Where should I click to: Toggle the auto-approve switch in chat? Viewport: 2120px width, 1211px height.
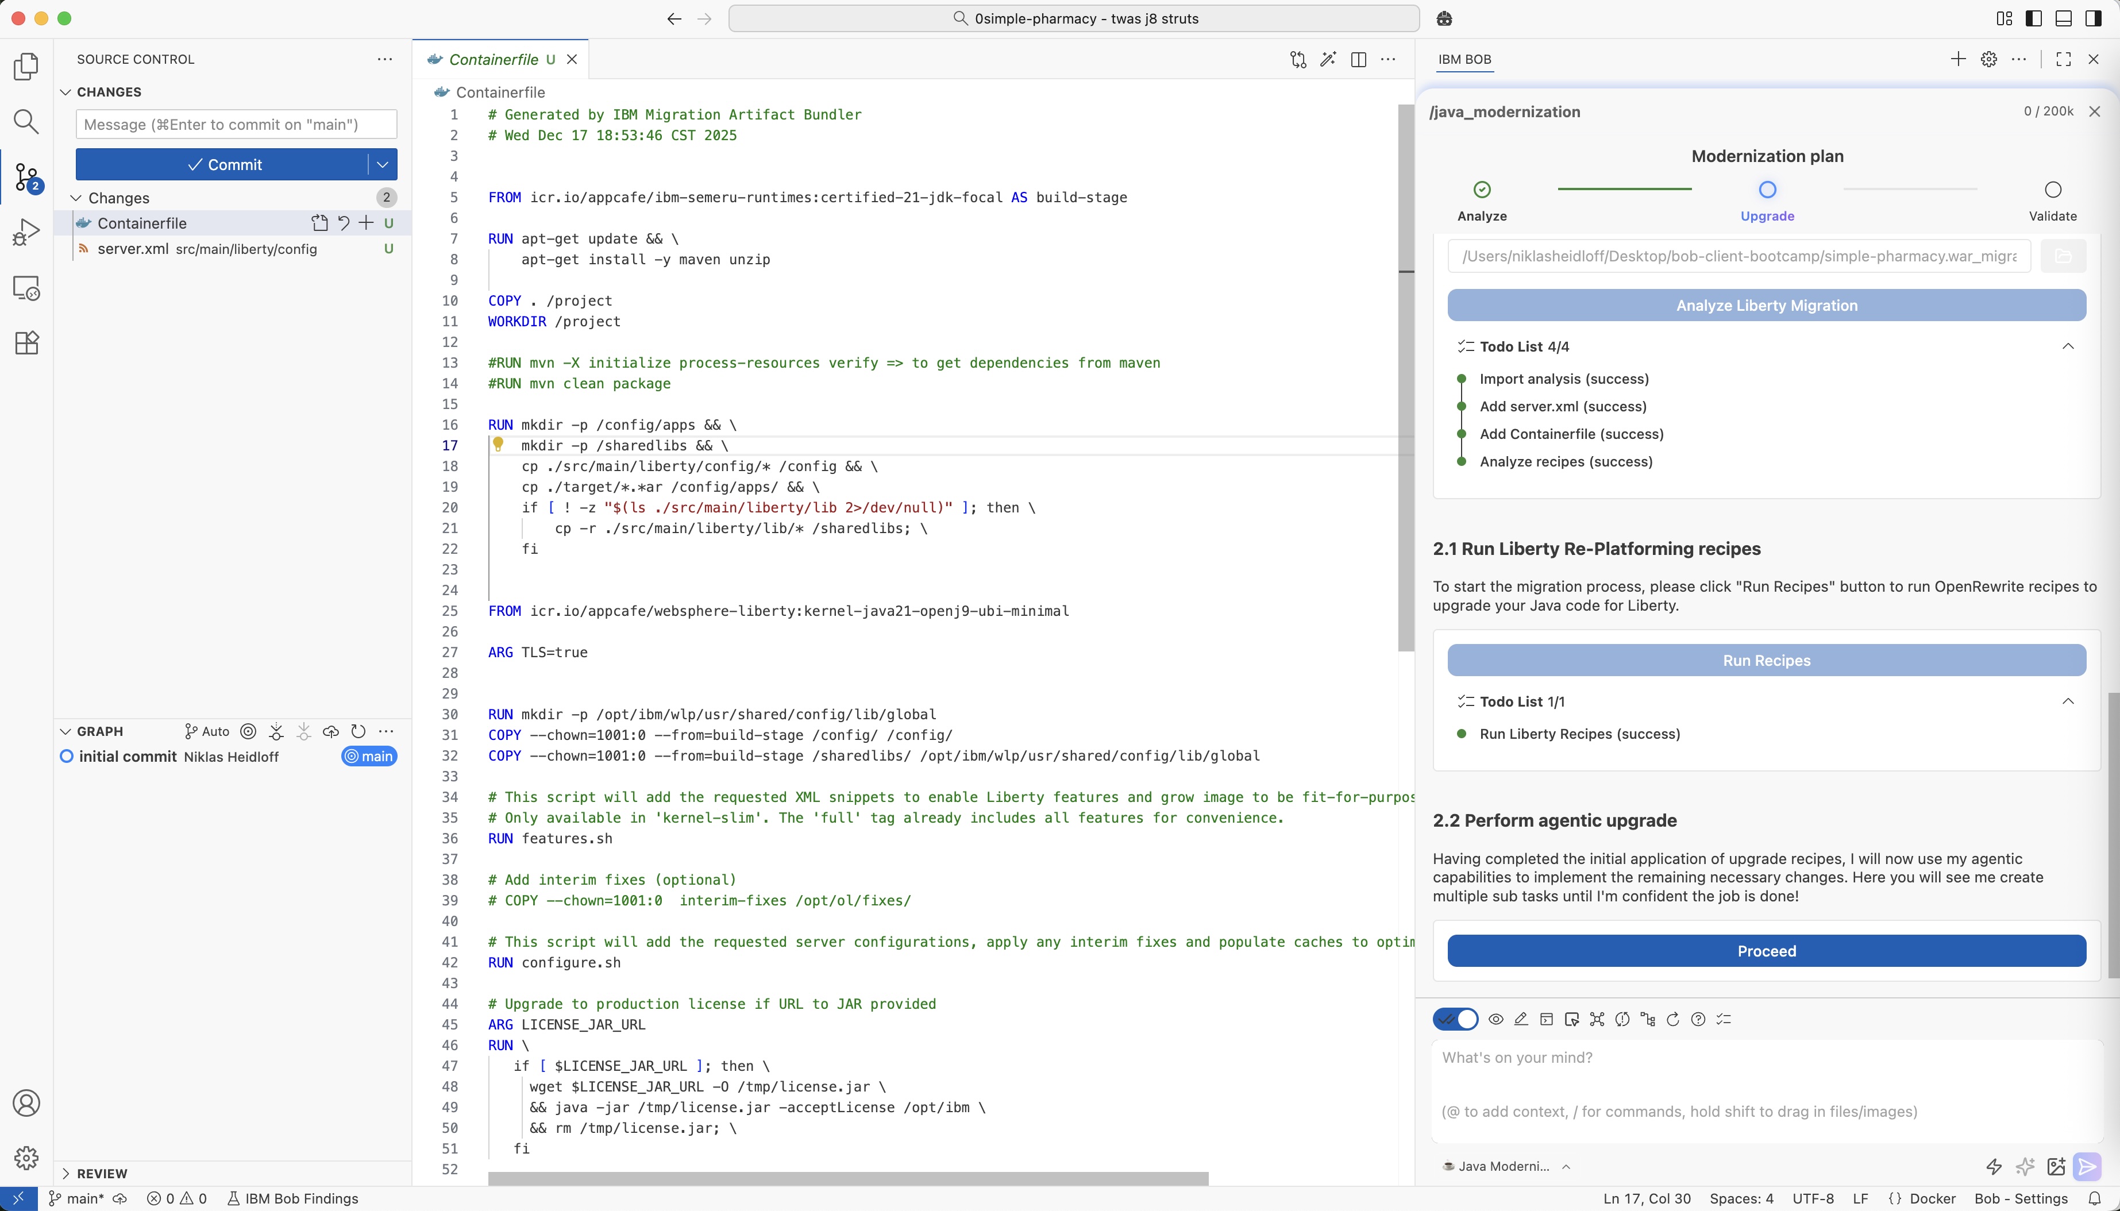[1455, 1019]
